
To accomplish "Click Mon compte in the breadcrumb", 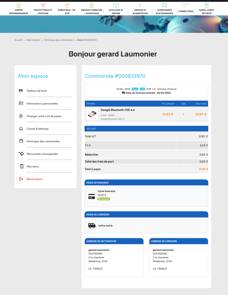I will click(33, 40).
